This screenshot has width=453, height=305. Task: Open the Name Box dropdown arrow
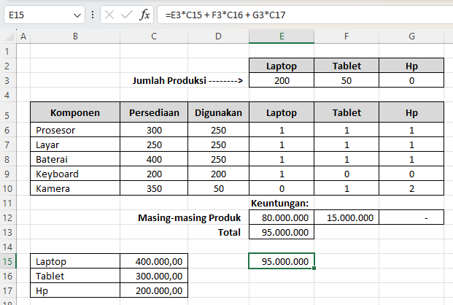coord(78,15)
